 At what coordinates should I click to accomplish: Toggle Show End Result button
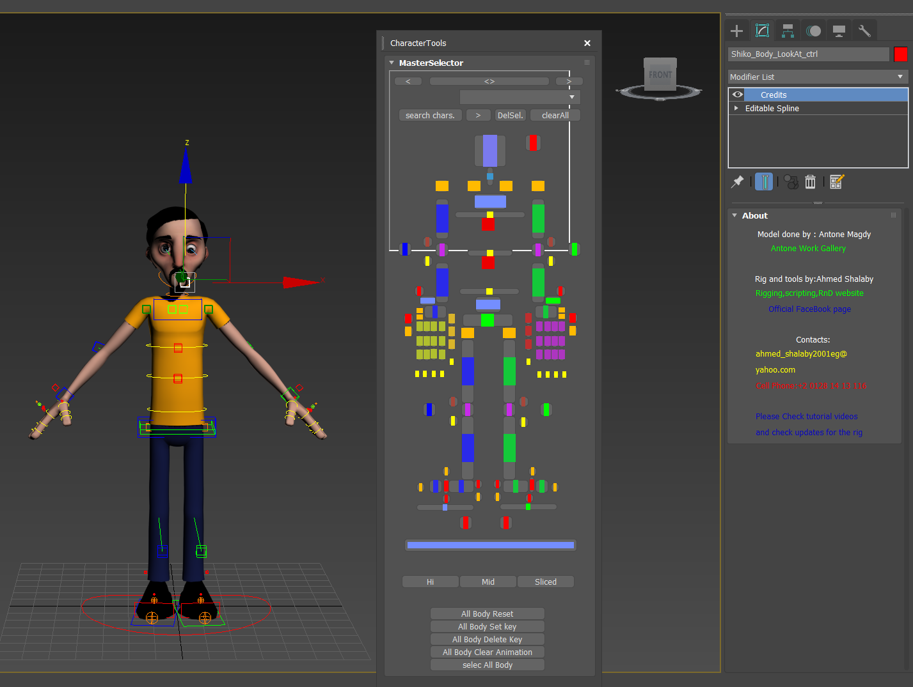pyautogui.click(x=764, y=182)
